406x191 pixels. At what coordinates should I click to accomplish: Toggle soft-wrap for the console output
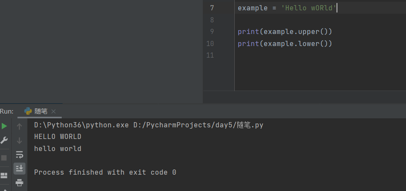(x=19, y=154)
